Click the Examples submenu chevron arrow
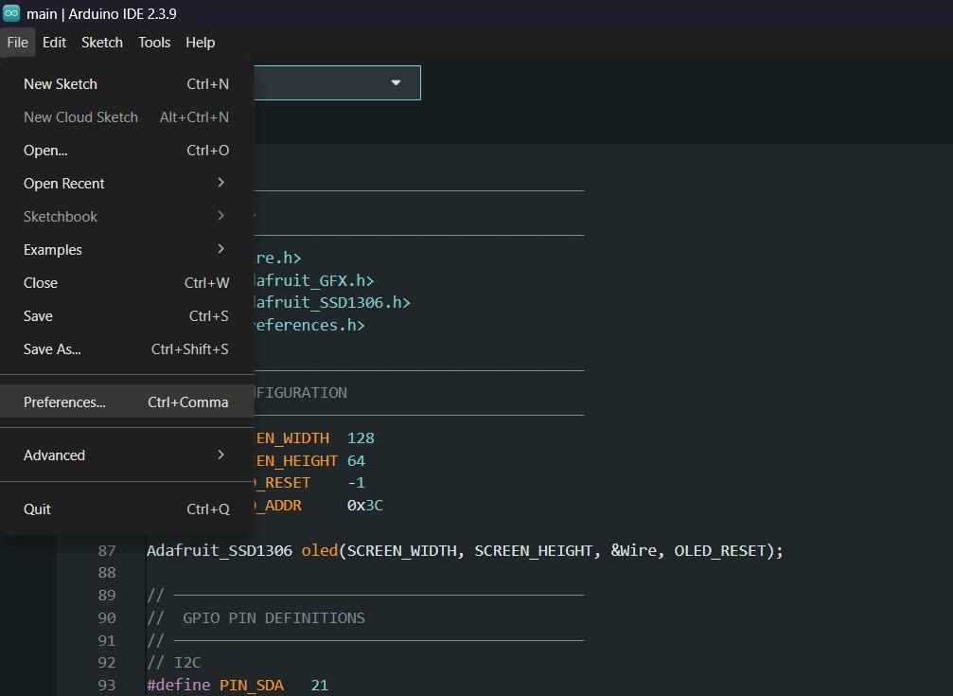The image size is (953, 696). pos(221,249)
